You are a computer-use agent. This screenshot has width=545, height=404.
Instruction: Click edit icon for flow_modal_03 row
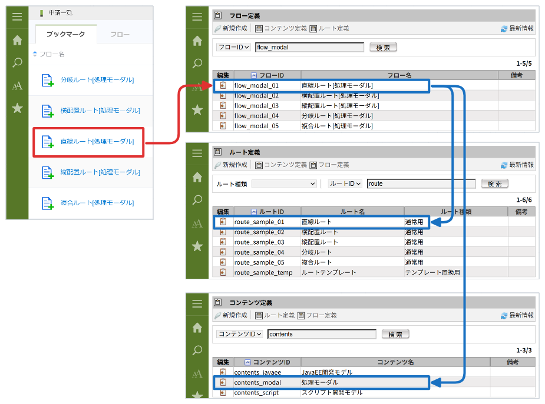tap(223, 105)
